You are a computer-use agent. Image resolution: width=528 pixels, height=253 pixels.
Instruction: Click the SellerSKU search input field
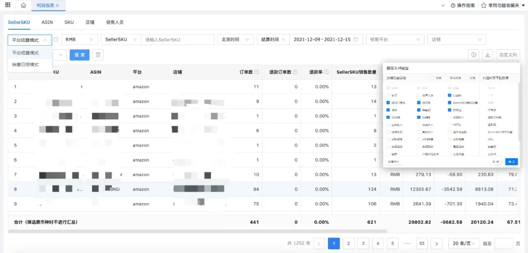click(x=177, y=40)
